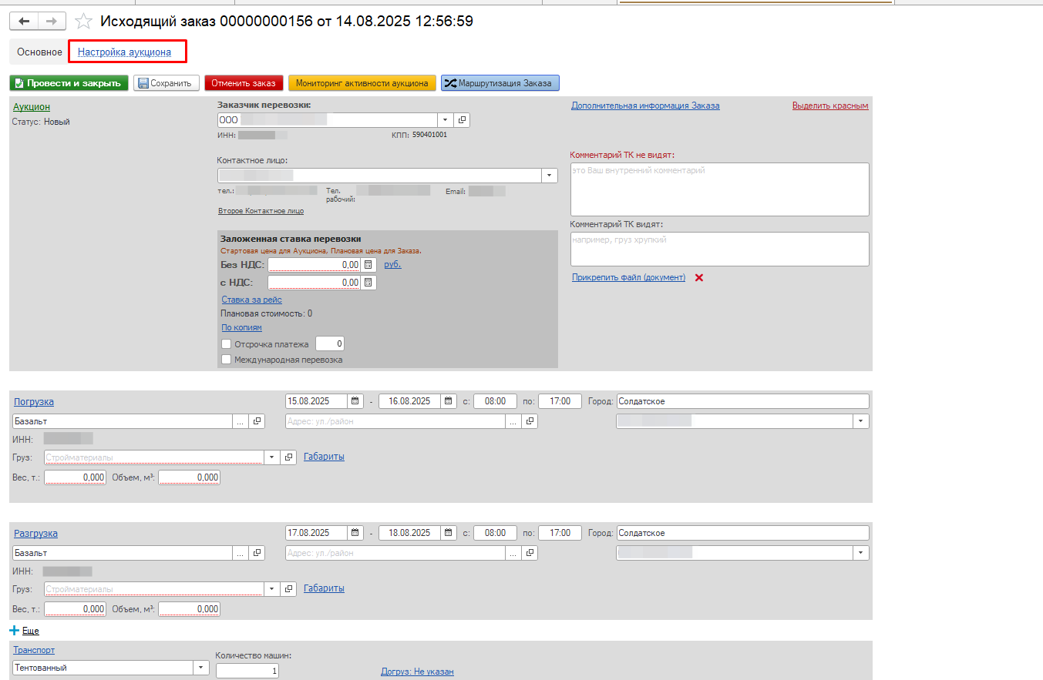Screen dimensions: 1043x680
Task: Open the dropdown below the Город field in Погрузка
Action: click(861, 421)
